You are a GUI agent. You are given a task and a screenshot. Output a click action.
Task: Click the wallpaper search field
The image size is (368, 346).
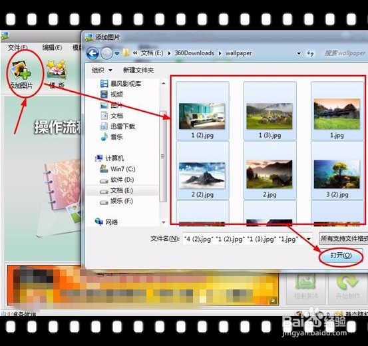pyautogui.click(x=344, y=53)
